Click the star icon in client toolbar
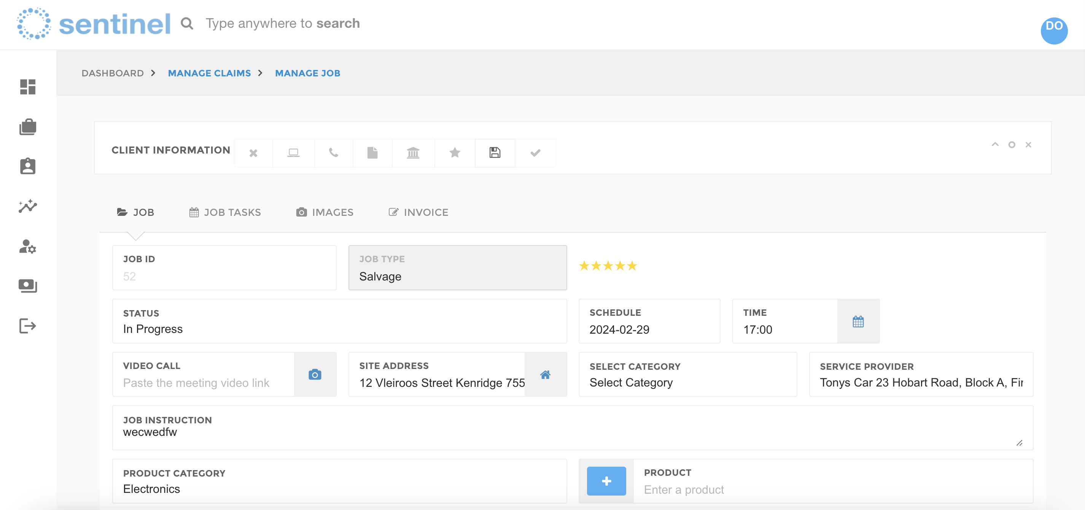Image resolution: width=1085 pixels, height=510 pixels. pos(455,153)
